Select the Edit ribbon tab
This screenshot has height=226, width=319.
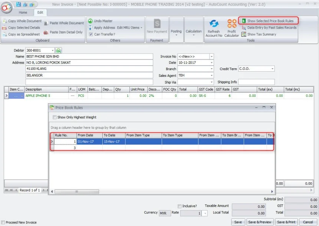40,12
